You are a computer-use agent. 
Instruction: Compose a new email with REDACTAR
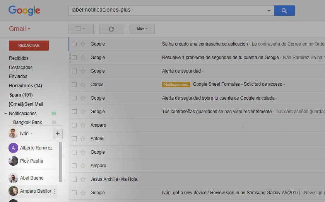click(29, 46)
